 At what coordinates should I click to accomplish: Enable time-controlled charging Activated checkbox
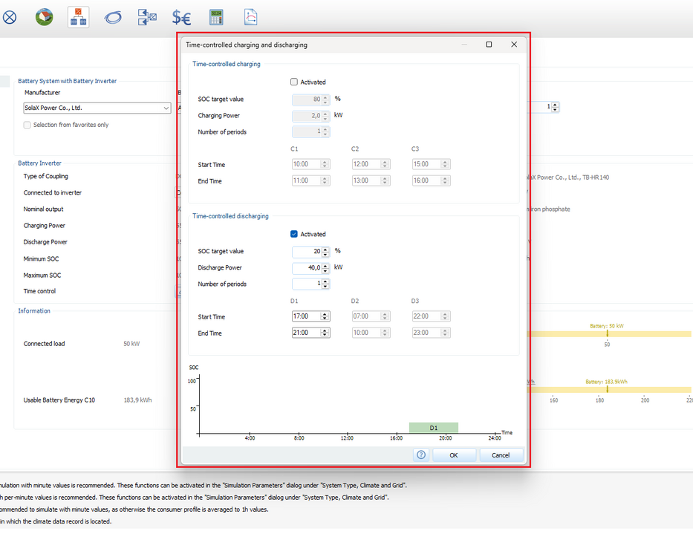pos(294,82)
